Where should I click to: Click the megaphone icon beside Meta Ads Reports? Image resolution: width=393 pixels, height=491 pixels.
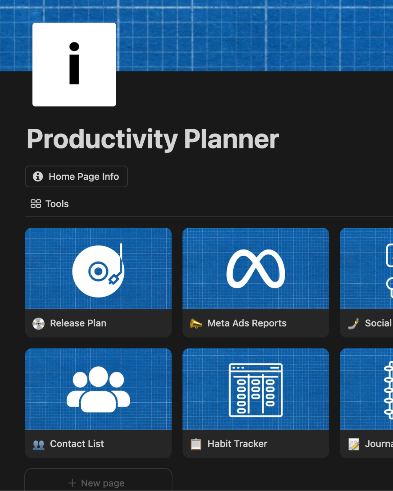[196, 323]
